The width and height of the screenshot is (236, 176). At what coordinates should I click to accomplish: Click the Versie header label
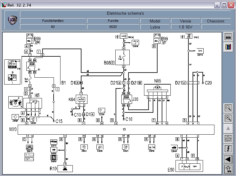tap(185, 21)
